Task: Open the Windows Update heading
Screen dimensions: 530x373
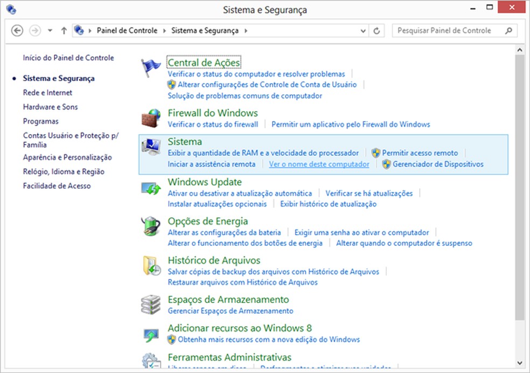Action: point(205,182)
